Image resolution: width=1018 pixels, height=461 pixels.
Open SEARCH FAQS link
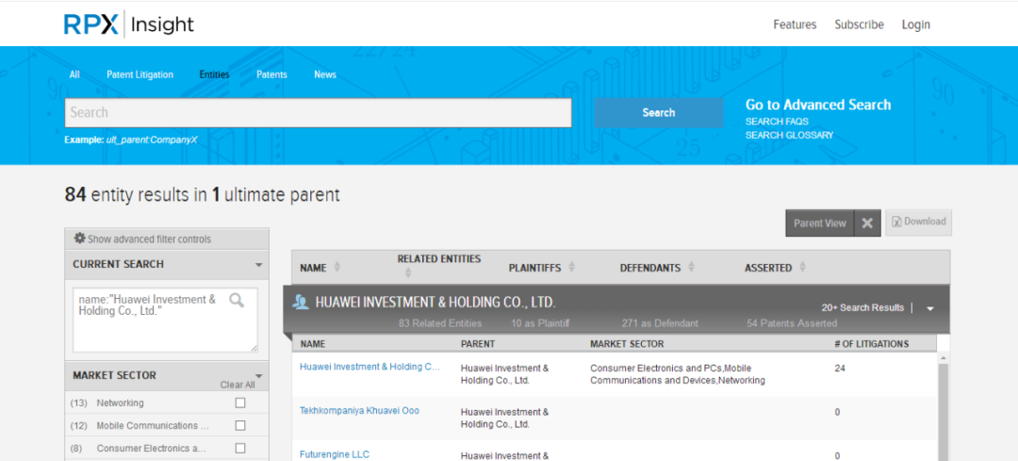point(777,122)
